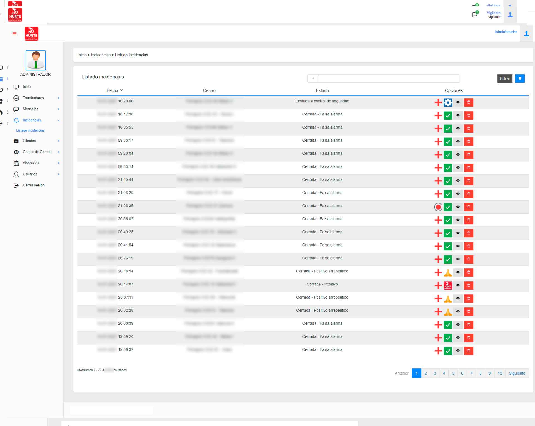View the 10:17:38 incident with eye icon
This screenshot has height=426, width=535.
(458, 115)
